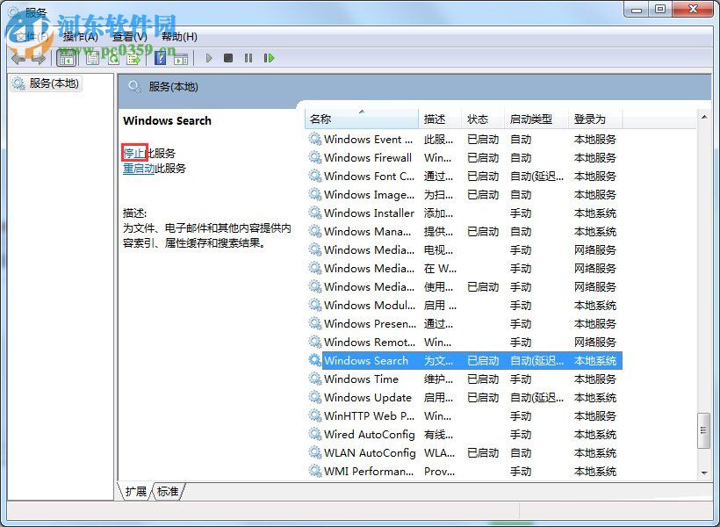
Task: Click the Refresh toolbar icon
Action: (112, 58)
